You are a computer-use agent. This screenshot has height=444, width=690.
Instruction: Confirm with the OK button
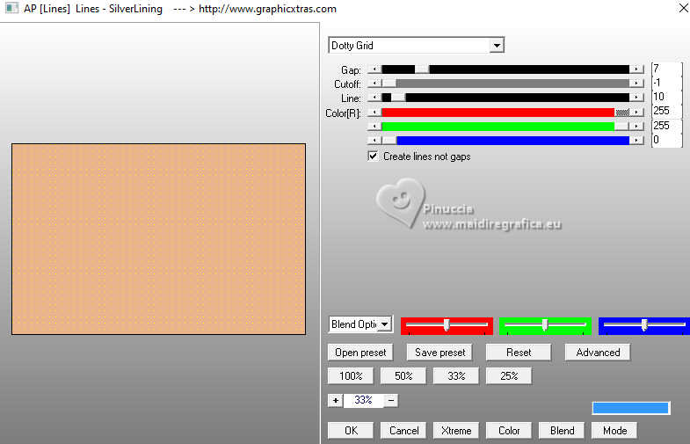(351, 430)
